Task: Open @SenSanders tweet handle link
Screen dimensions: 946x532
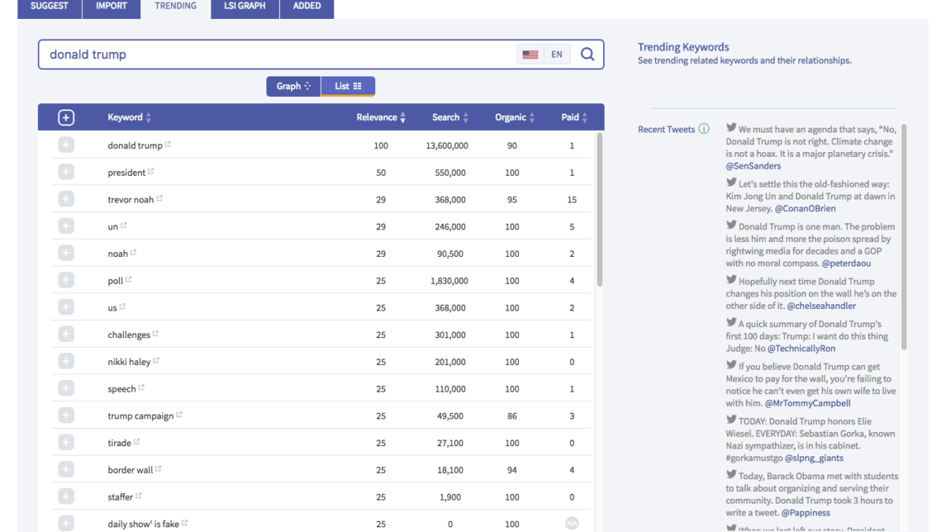Action: (754, 166)
